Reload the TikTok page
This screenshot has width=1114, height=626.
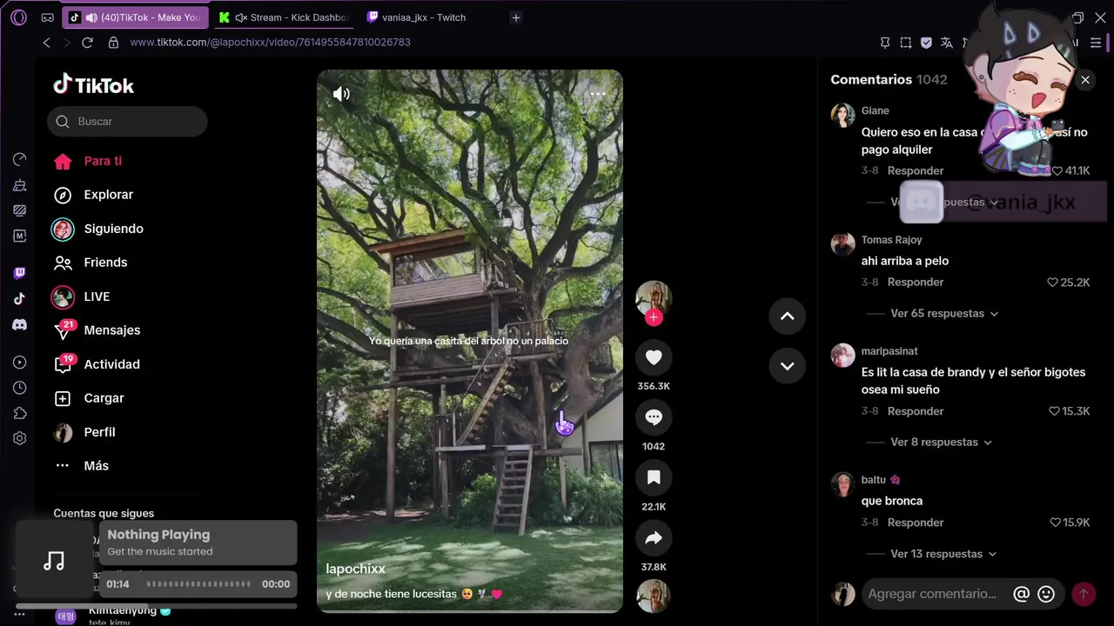(87, 43)
